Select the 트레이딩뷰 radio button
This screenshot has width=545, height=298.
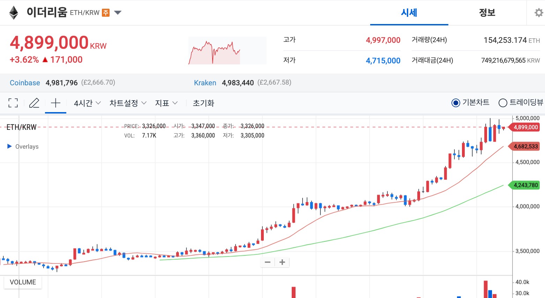[x=503, y=103]
